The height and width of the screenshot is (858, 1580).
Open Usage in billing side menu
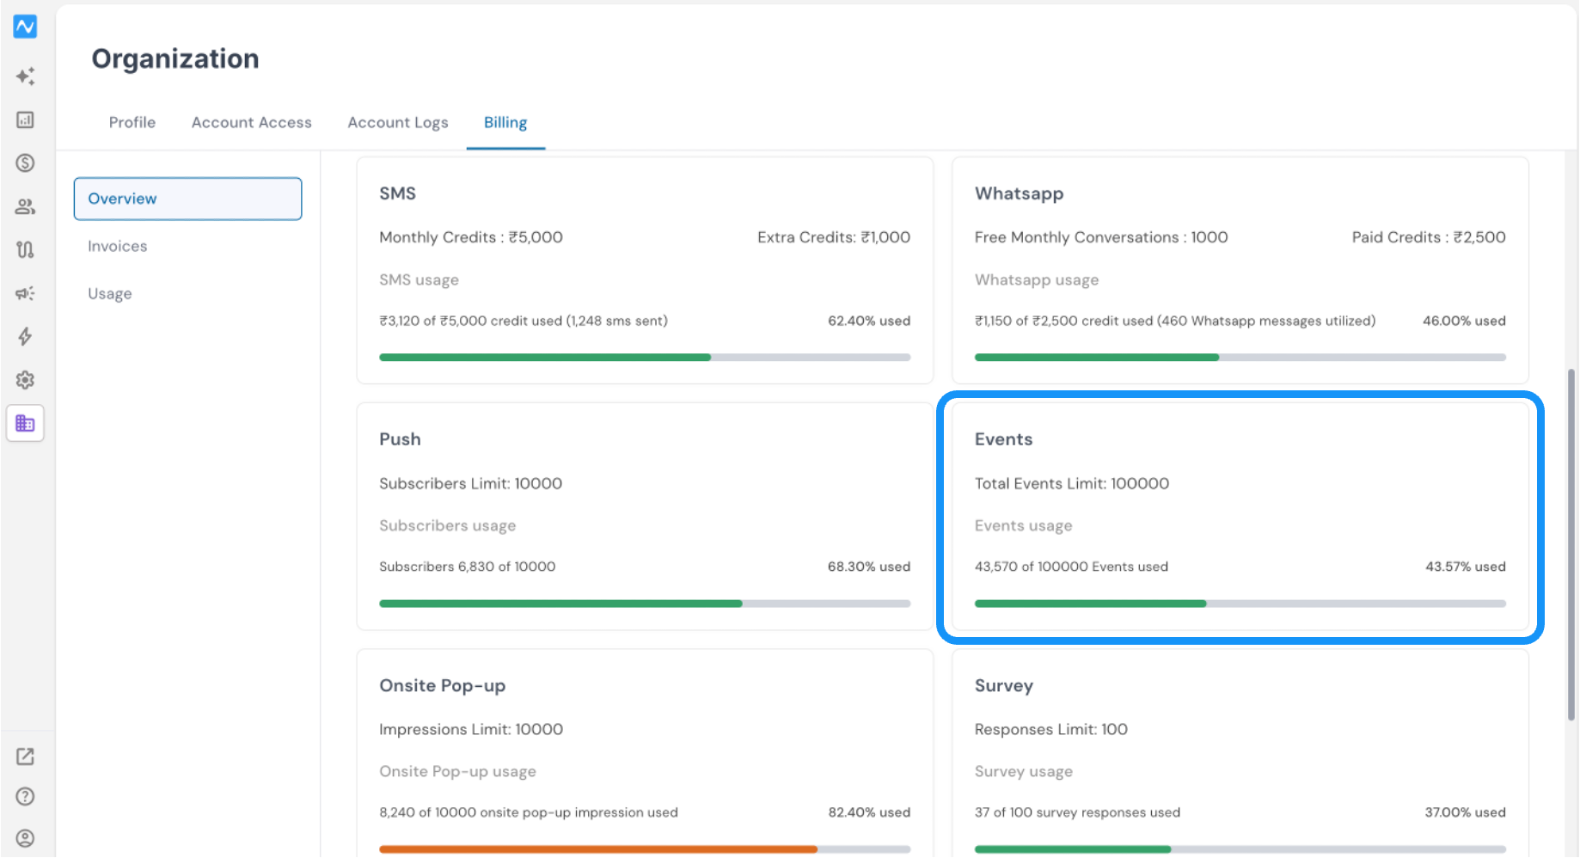coord(110,293)
